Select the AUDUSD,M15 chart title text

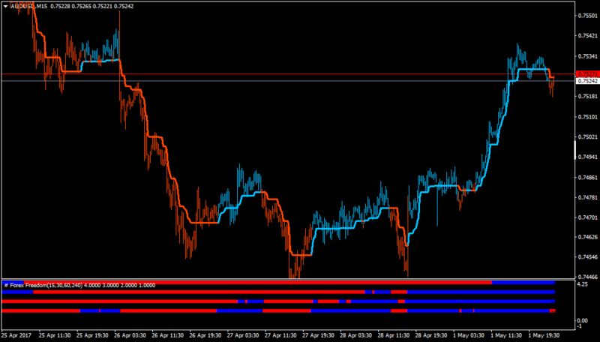(x=28, y=7)
